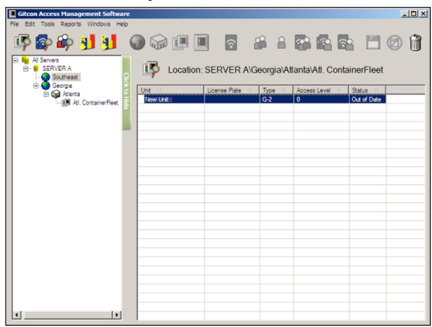Click the 'Click to Hide' sidebar tab

(x=126, y=93)
